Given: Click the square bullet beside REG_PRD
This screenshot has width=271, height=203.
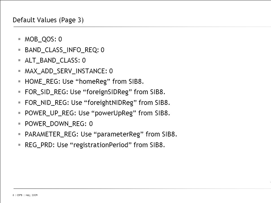Looking at the screenshot, I should pyautogui.click(x=19, y=145).
